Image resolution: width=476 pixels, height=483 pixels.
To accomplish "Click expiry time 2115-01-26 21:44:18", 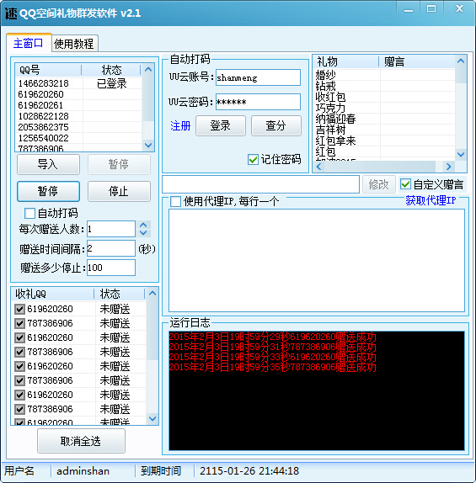I will tap(249, 471).
